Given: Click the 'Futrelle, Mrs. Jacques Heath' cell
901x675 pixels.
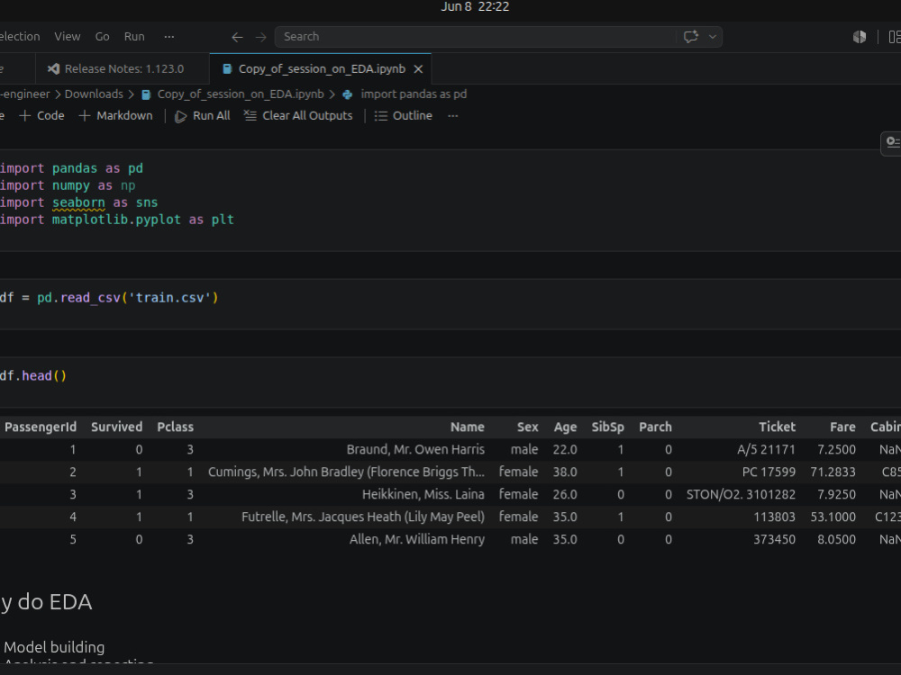Looking at the screenshot, I should [x=363, y=517].
